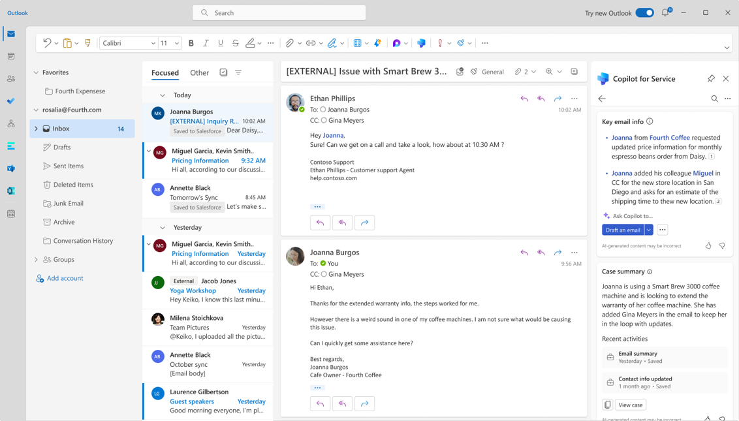Copy the case summary using the copy icon
This screenshot has width=739, height=421.
click(x=608, y=405)
